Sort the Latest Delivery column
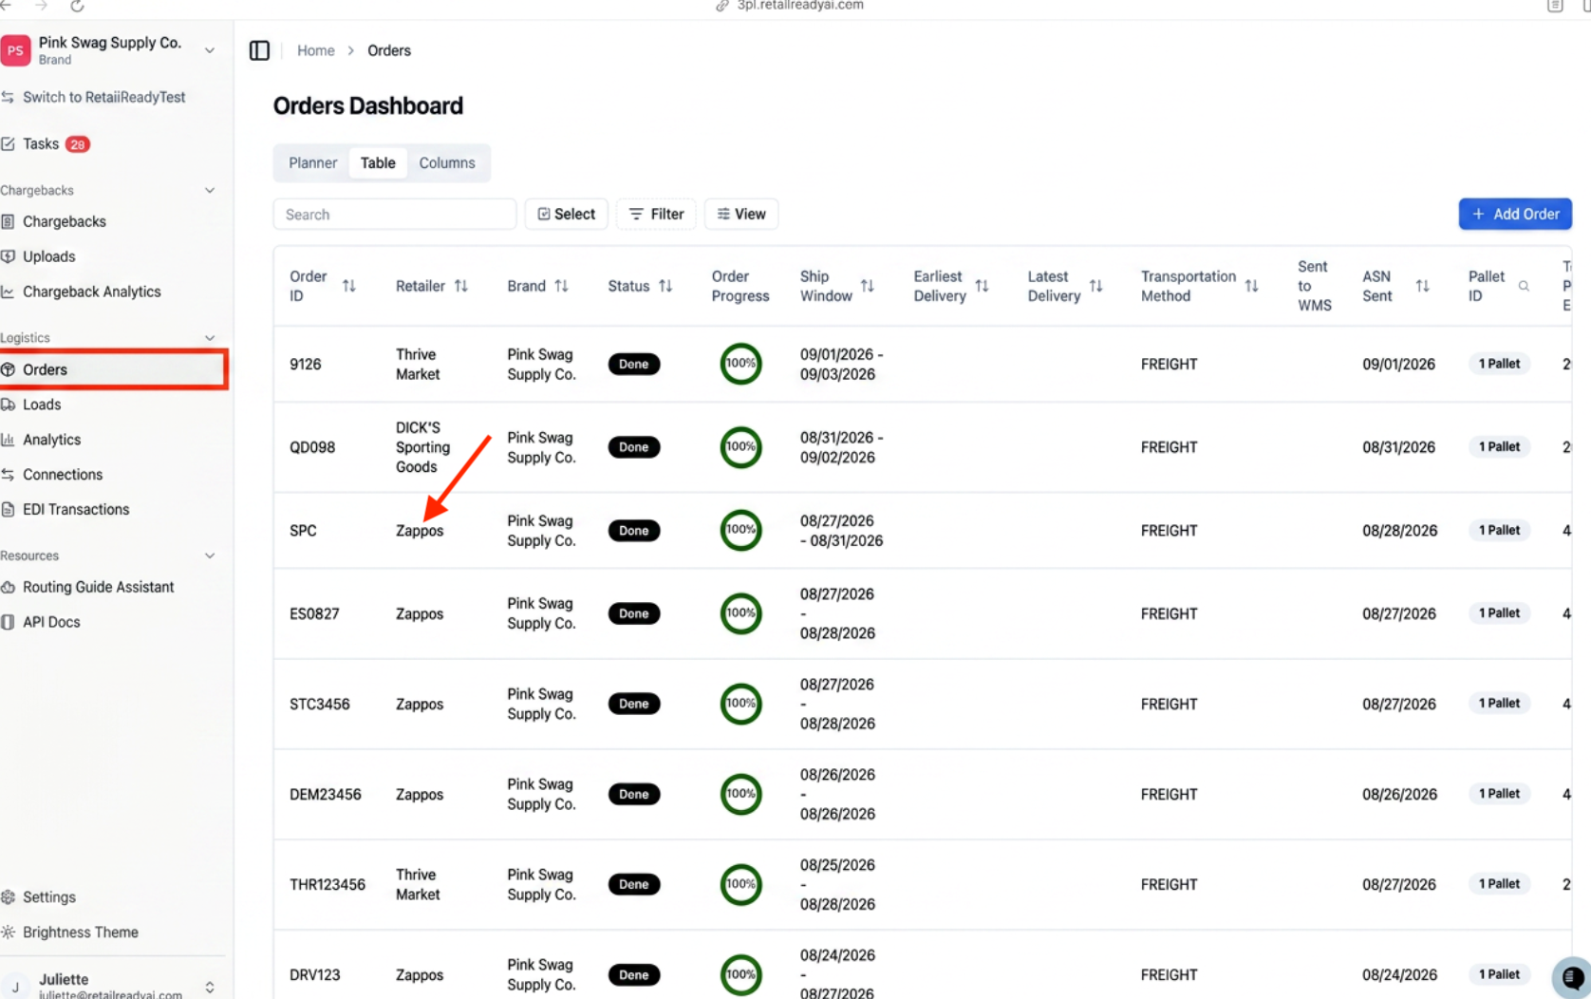 coord(1096,286)
